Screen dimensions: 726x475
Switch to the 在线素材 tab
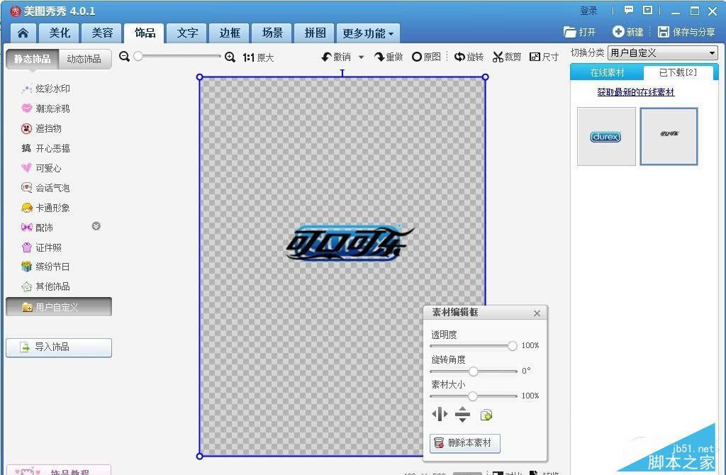(607, 73)
